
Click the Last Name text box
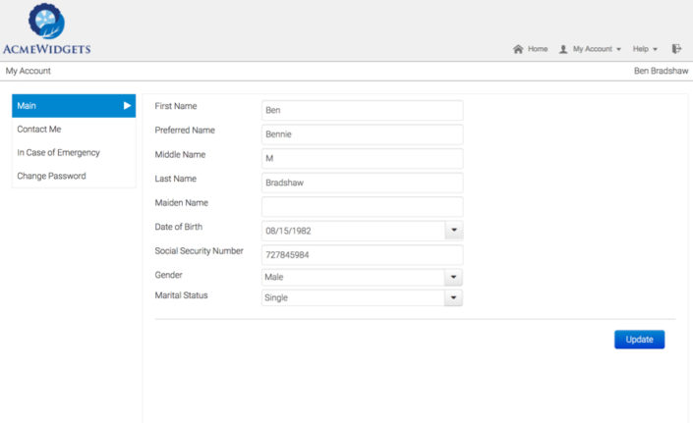point(361,183)
